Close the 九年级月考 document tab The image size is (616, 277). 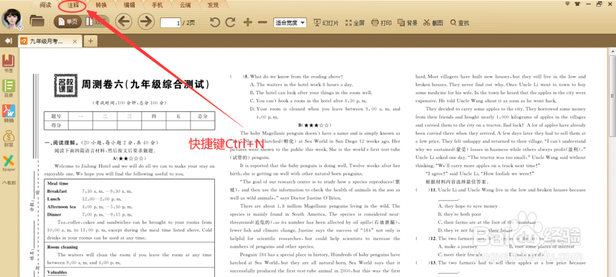pyautogui.click(x=75, y=41)
